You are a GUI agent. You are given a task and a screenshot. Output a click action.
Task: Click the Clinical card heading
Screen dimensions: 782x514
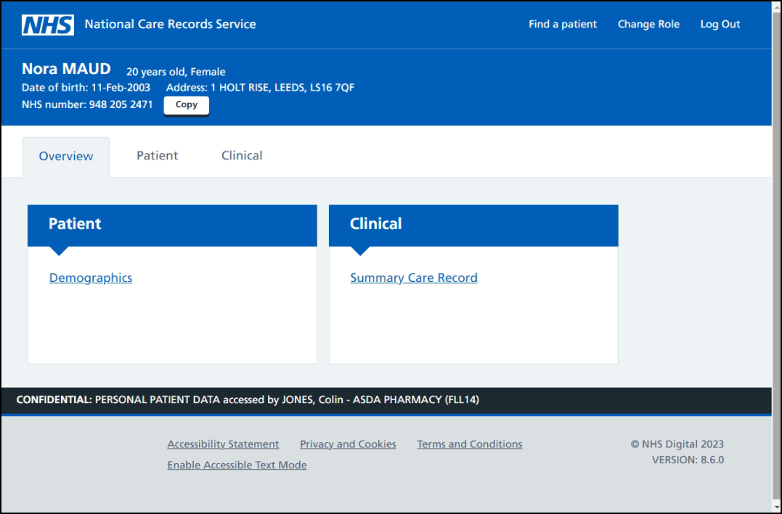pyautogui.click(x=375, y=224)
